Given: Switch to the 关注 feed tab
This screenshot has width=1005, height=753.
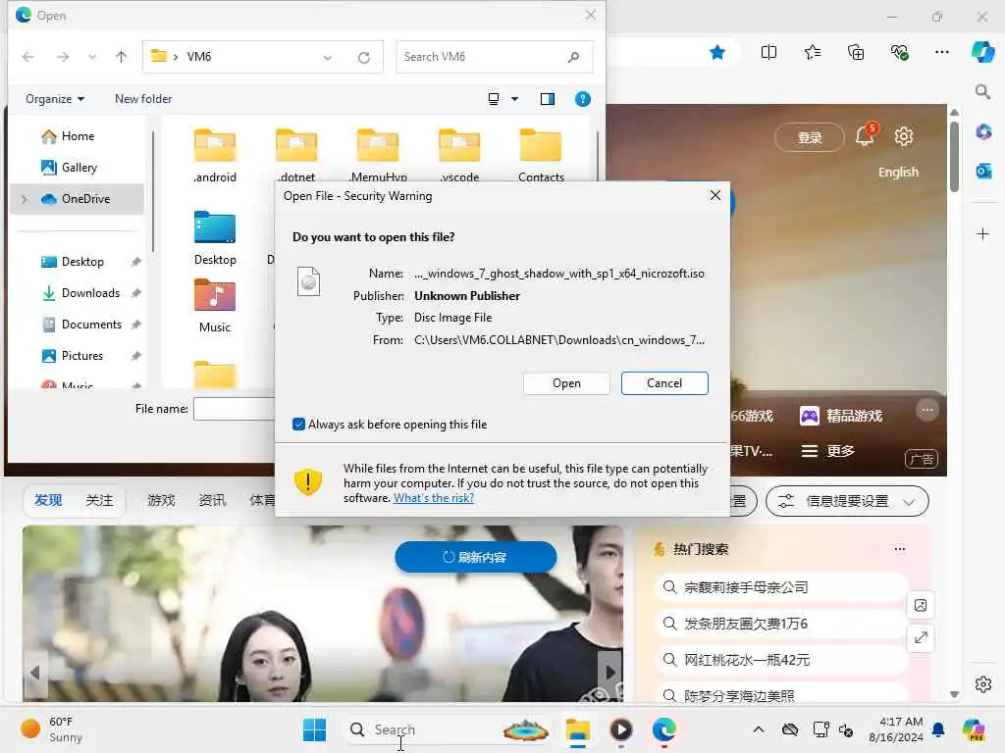Looking at the screenshot, I should (99, 500).
